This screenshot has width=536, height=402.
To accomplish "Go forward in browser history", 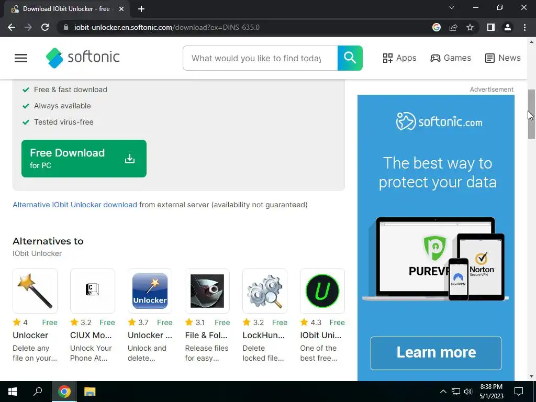I will 28,27.
